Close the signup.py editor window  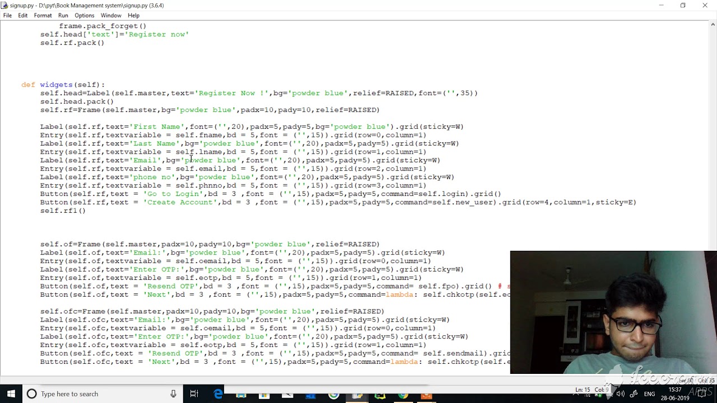pos(705,6)
